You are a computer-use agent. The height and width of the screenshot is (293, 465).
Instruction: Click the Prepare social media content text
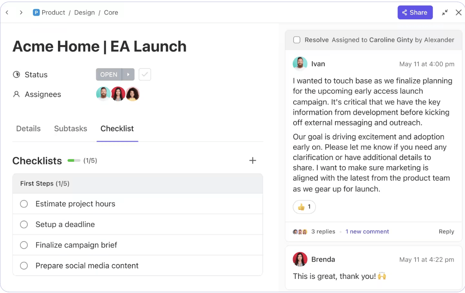(87, 266)
